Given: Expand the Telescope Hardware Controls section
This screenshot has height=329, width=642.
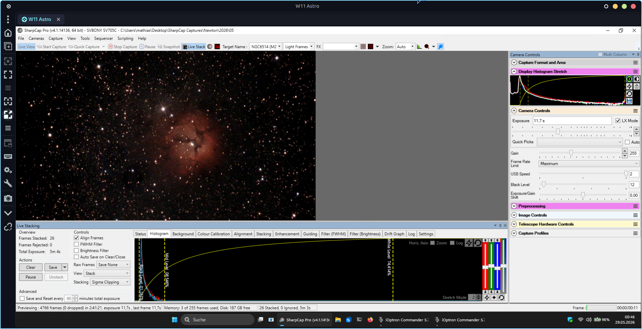Looking at the screenshot, I should [x=514, y=224].
